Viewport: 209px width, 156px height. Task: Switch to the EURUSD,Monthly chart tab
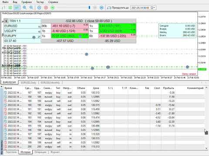pyautogui.click(x=50, y=83)
